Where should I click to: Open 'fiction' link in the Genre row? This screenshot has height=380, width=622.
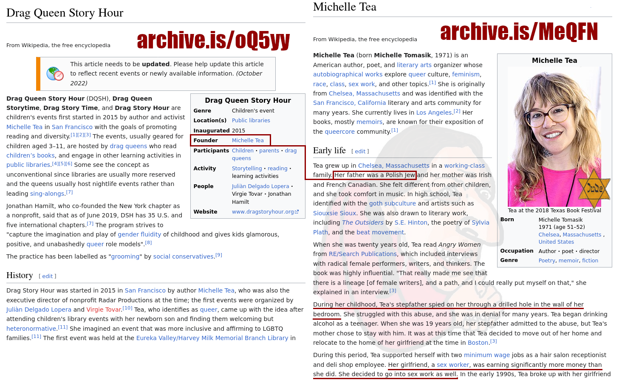(x=590, y=261)
